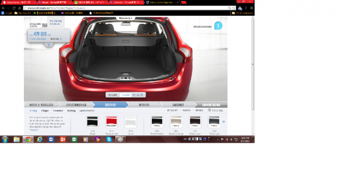Click the volume speaker tray icon
340x191 pixels.
(232, 140)
